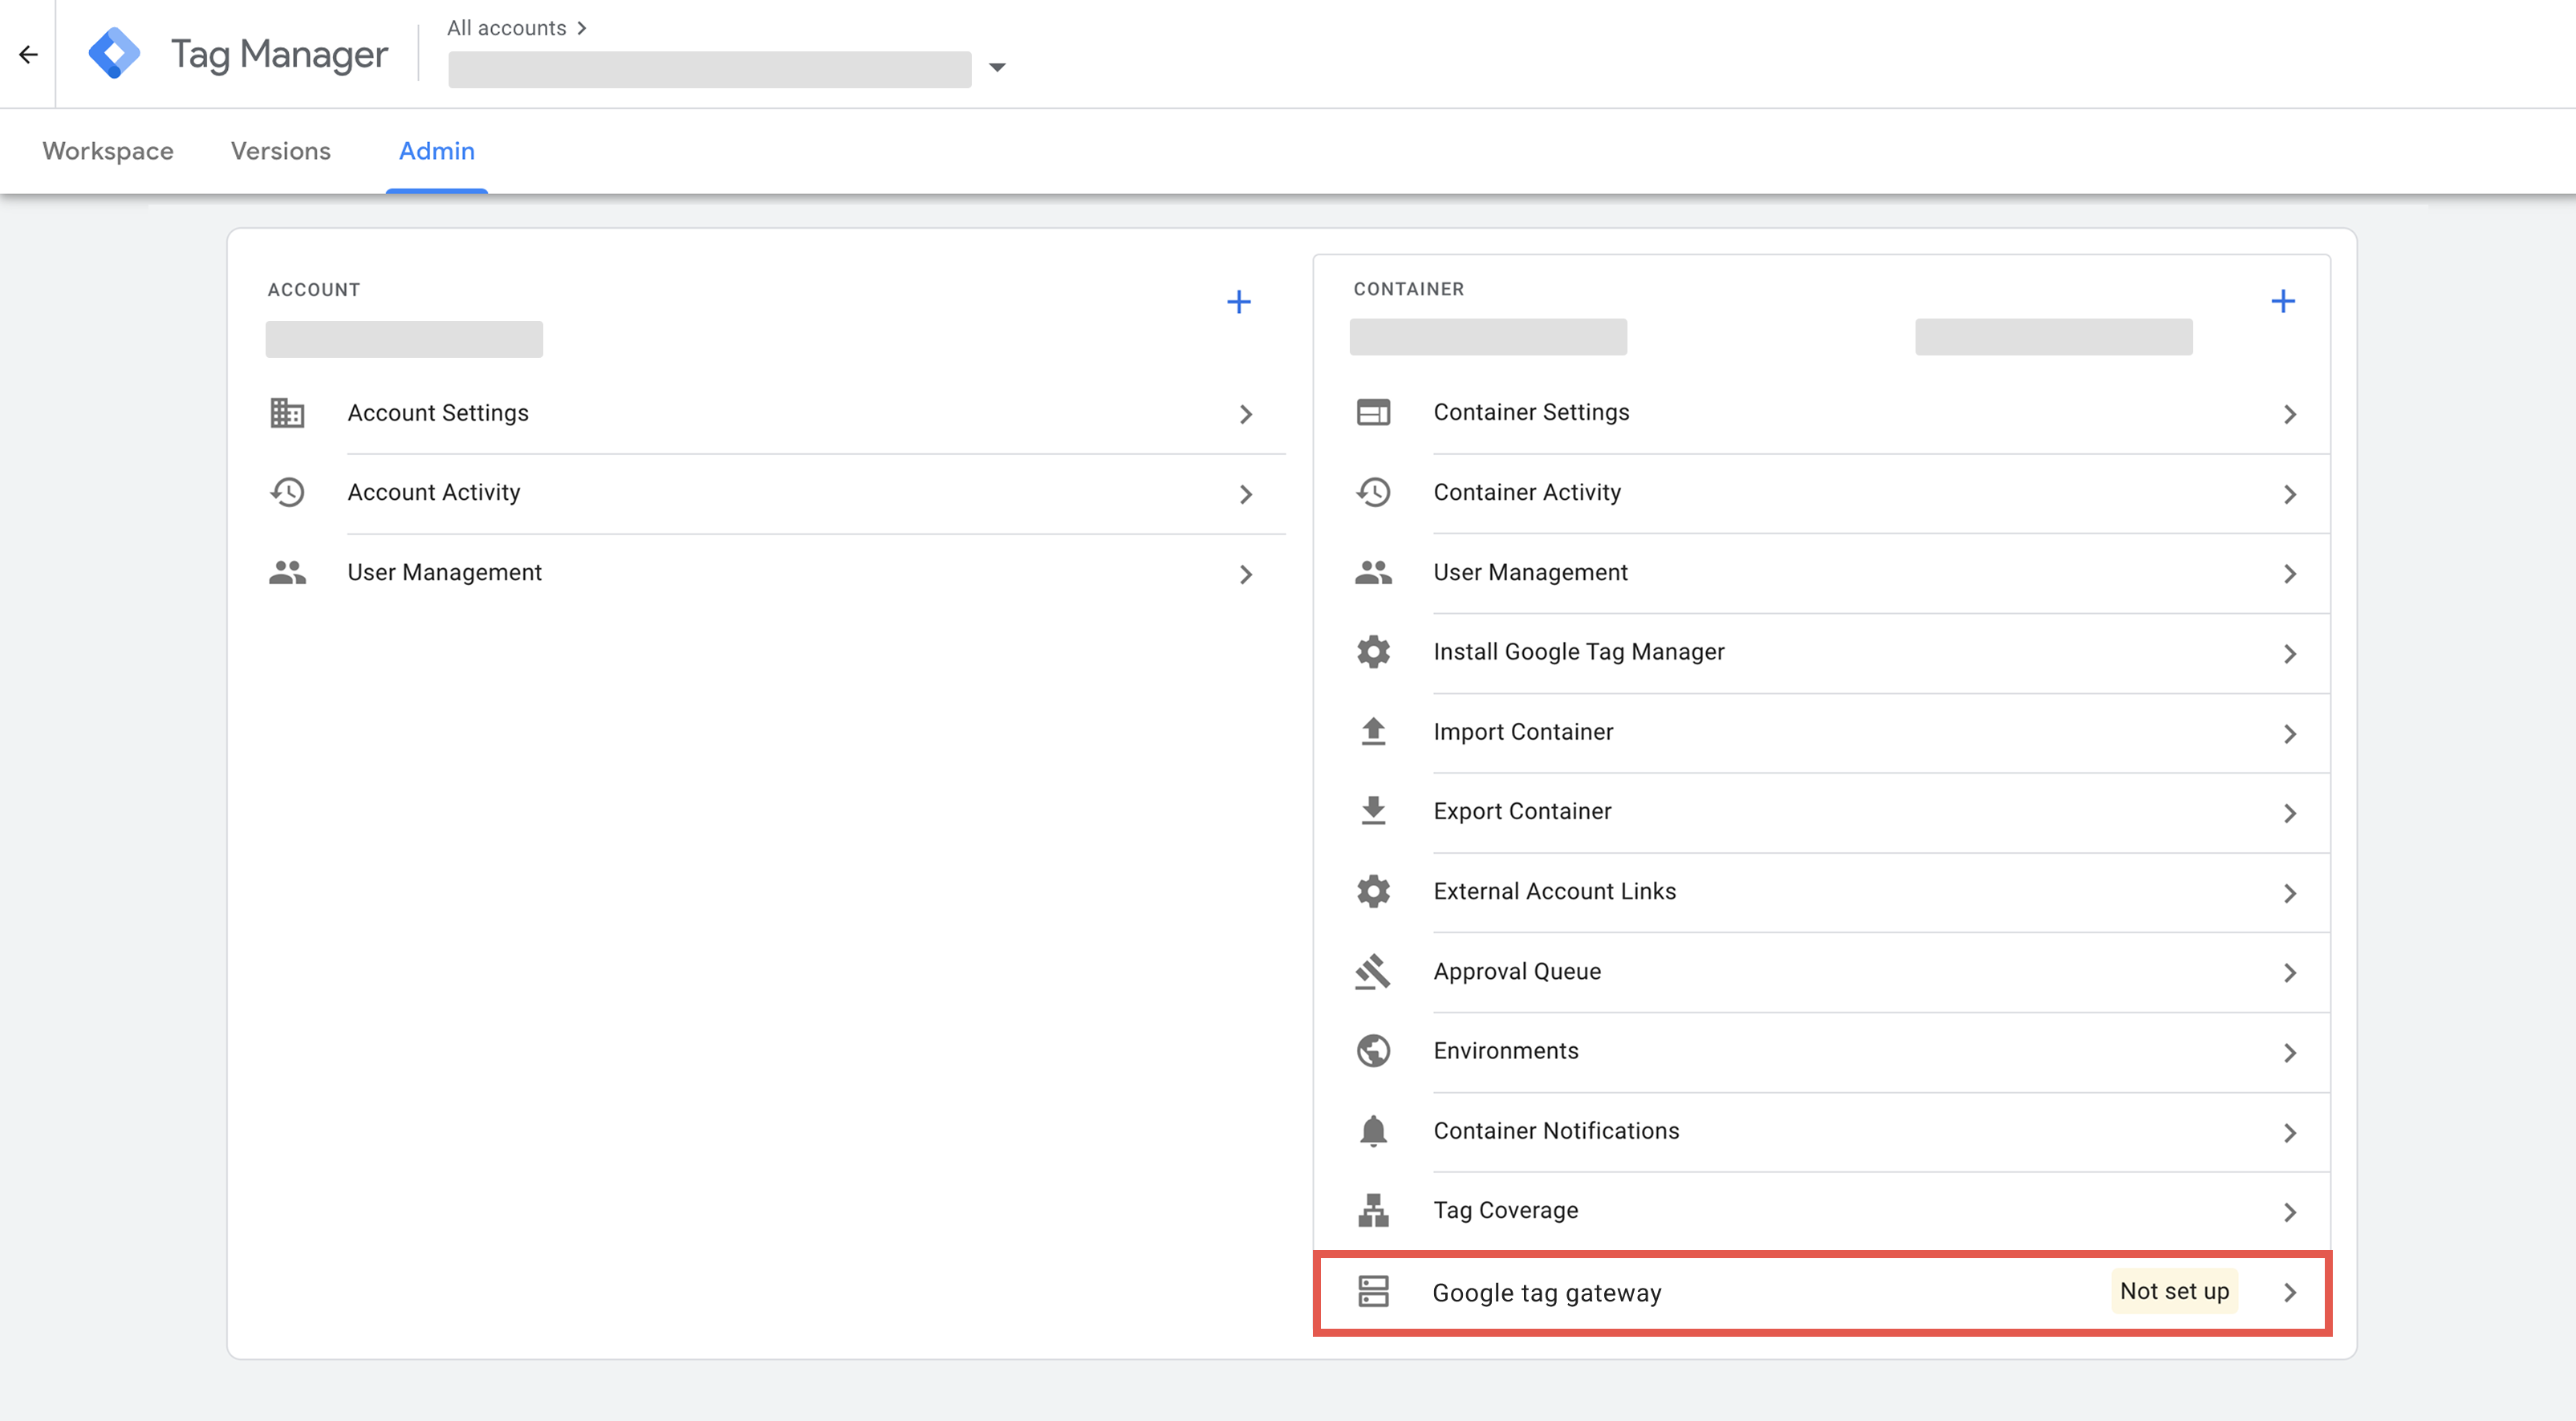Switch to the Versions tab

coord(281,151)
